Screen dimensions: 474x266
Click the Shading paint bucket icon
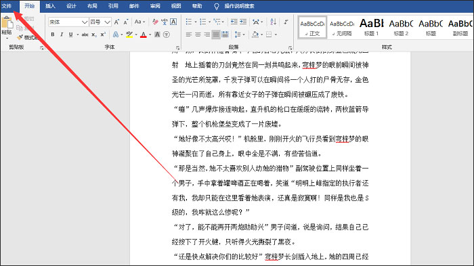(x=255, y=35)
